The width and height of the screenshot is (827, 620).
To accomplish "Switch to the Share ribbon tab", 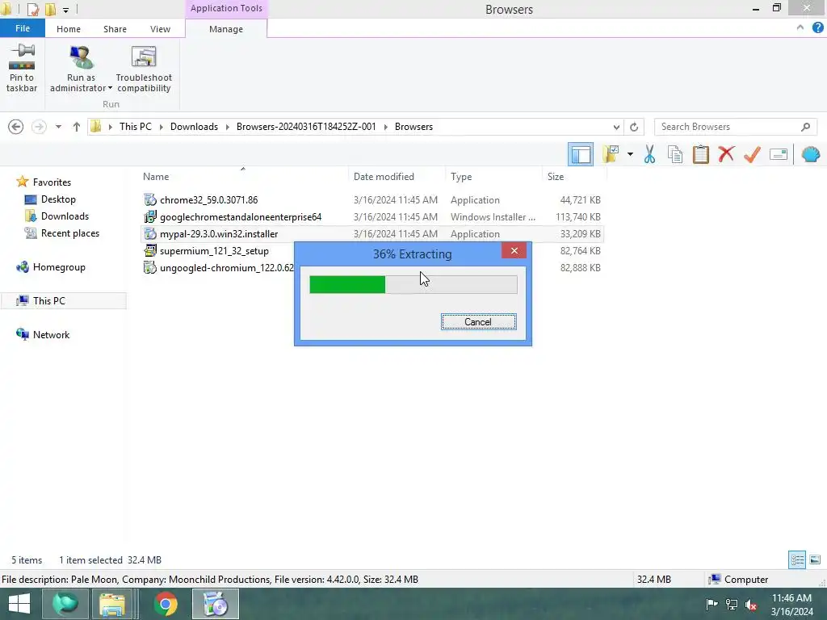I will [x=115, y=29].
